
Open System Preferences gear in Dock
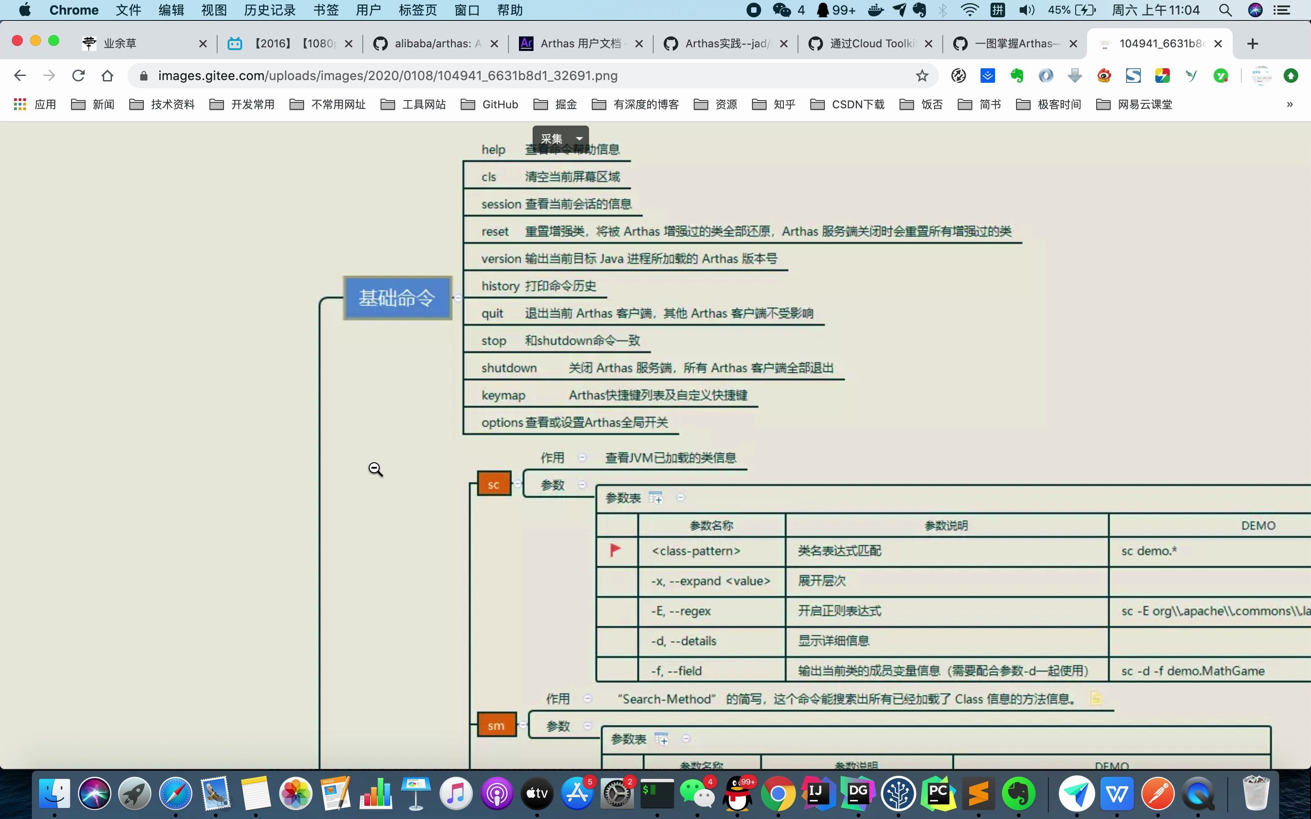617,794
